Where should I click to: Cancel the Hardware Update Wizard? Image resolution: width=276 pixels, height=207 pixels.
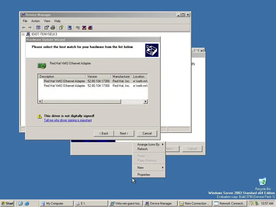pyautogui.click(x=147, y=133)
